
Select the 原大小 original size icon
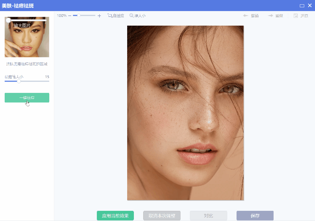point(132,16)
